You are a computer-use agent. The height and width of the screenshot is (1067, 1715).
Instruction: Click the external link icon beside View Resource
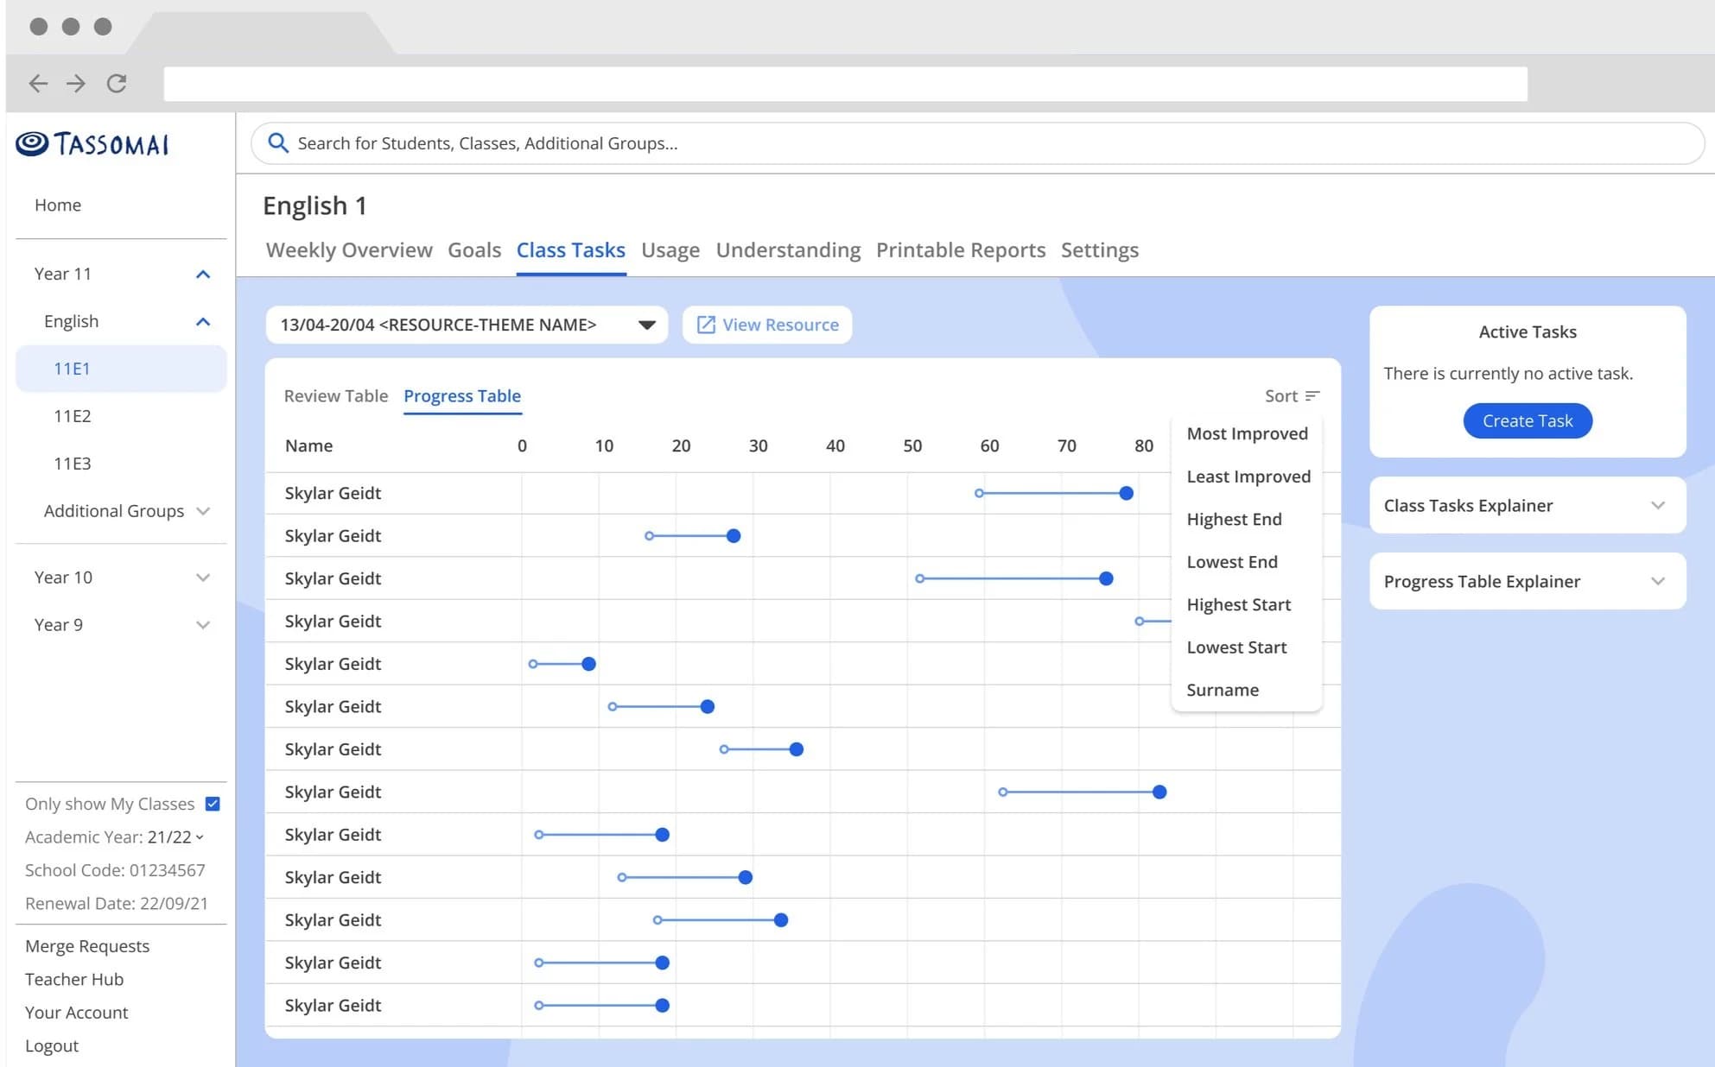[x=706, y=325]
